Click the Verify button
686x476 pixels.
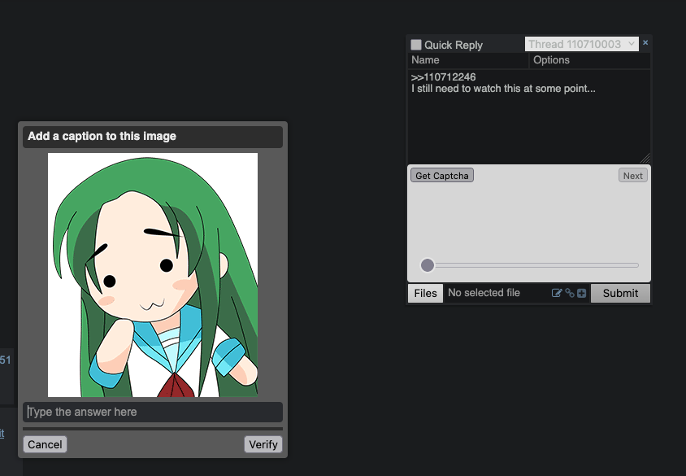[263, 444]
